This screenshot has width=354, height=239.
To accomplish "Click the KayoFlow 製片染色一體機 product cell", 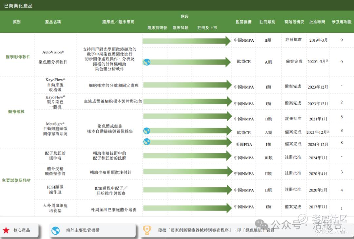I will click(55, 102).
